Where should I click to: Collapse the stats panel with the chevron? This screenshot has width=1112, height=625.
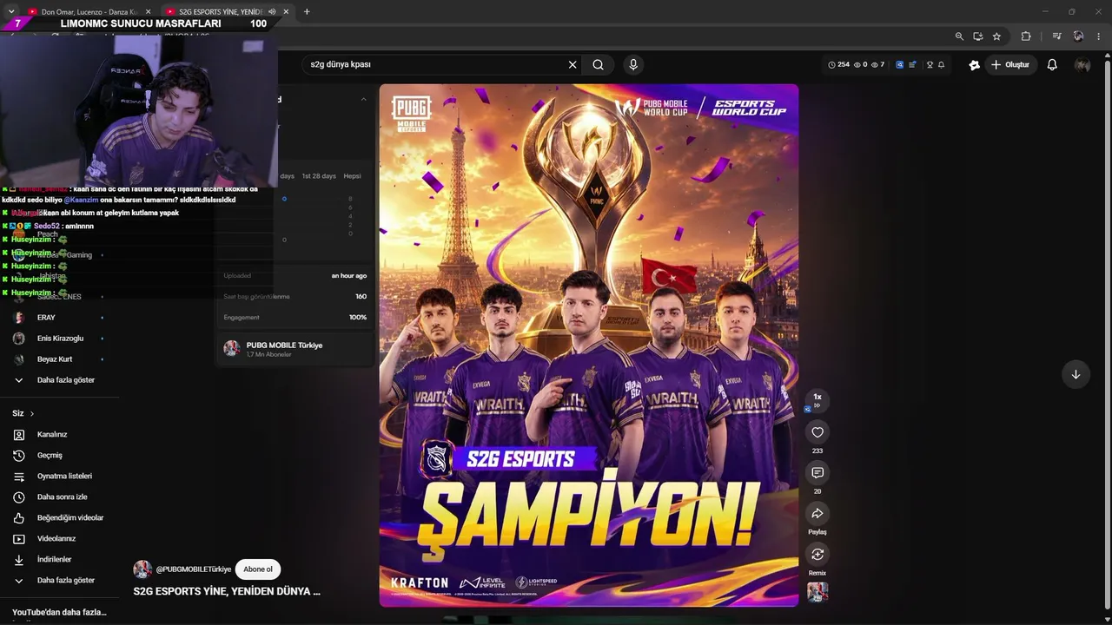(x=363, y=99)
